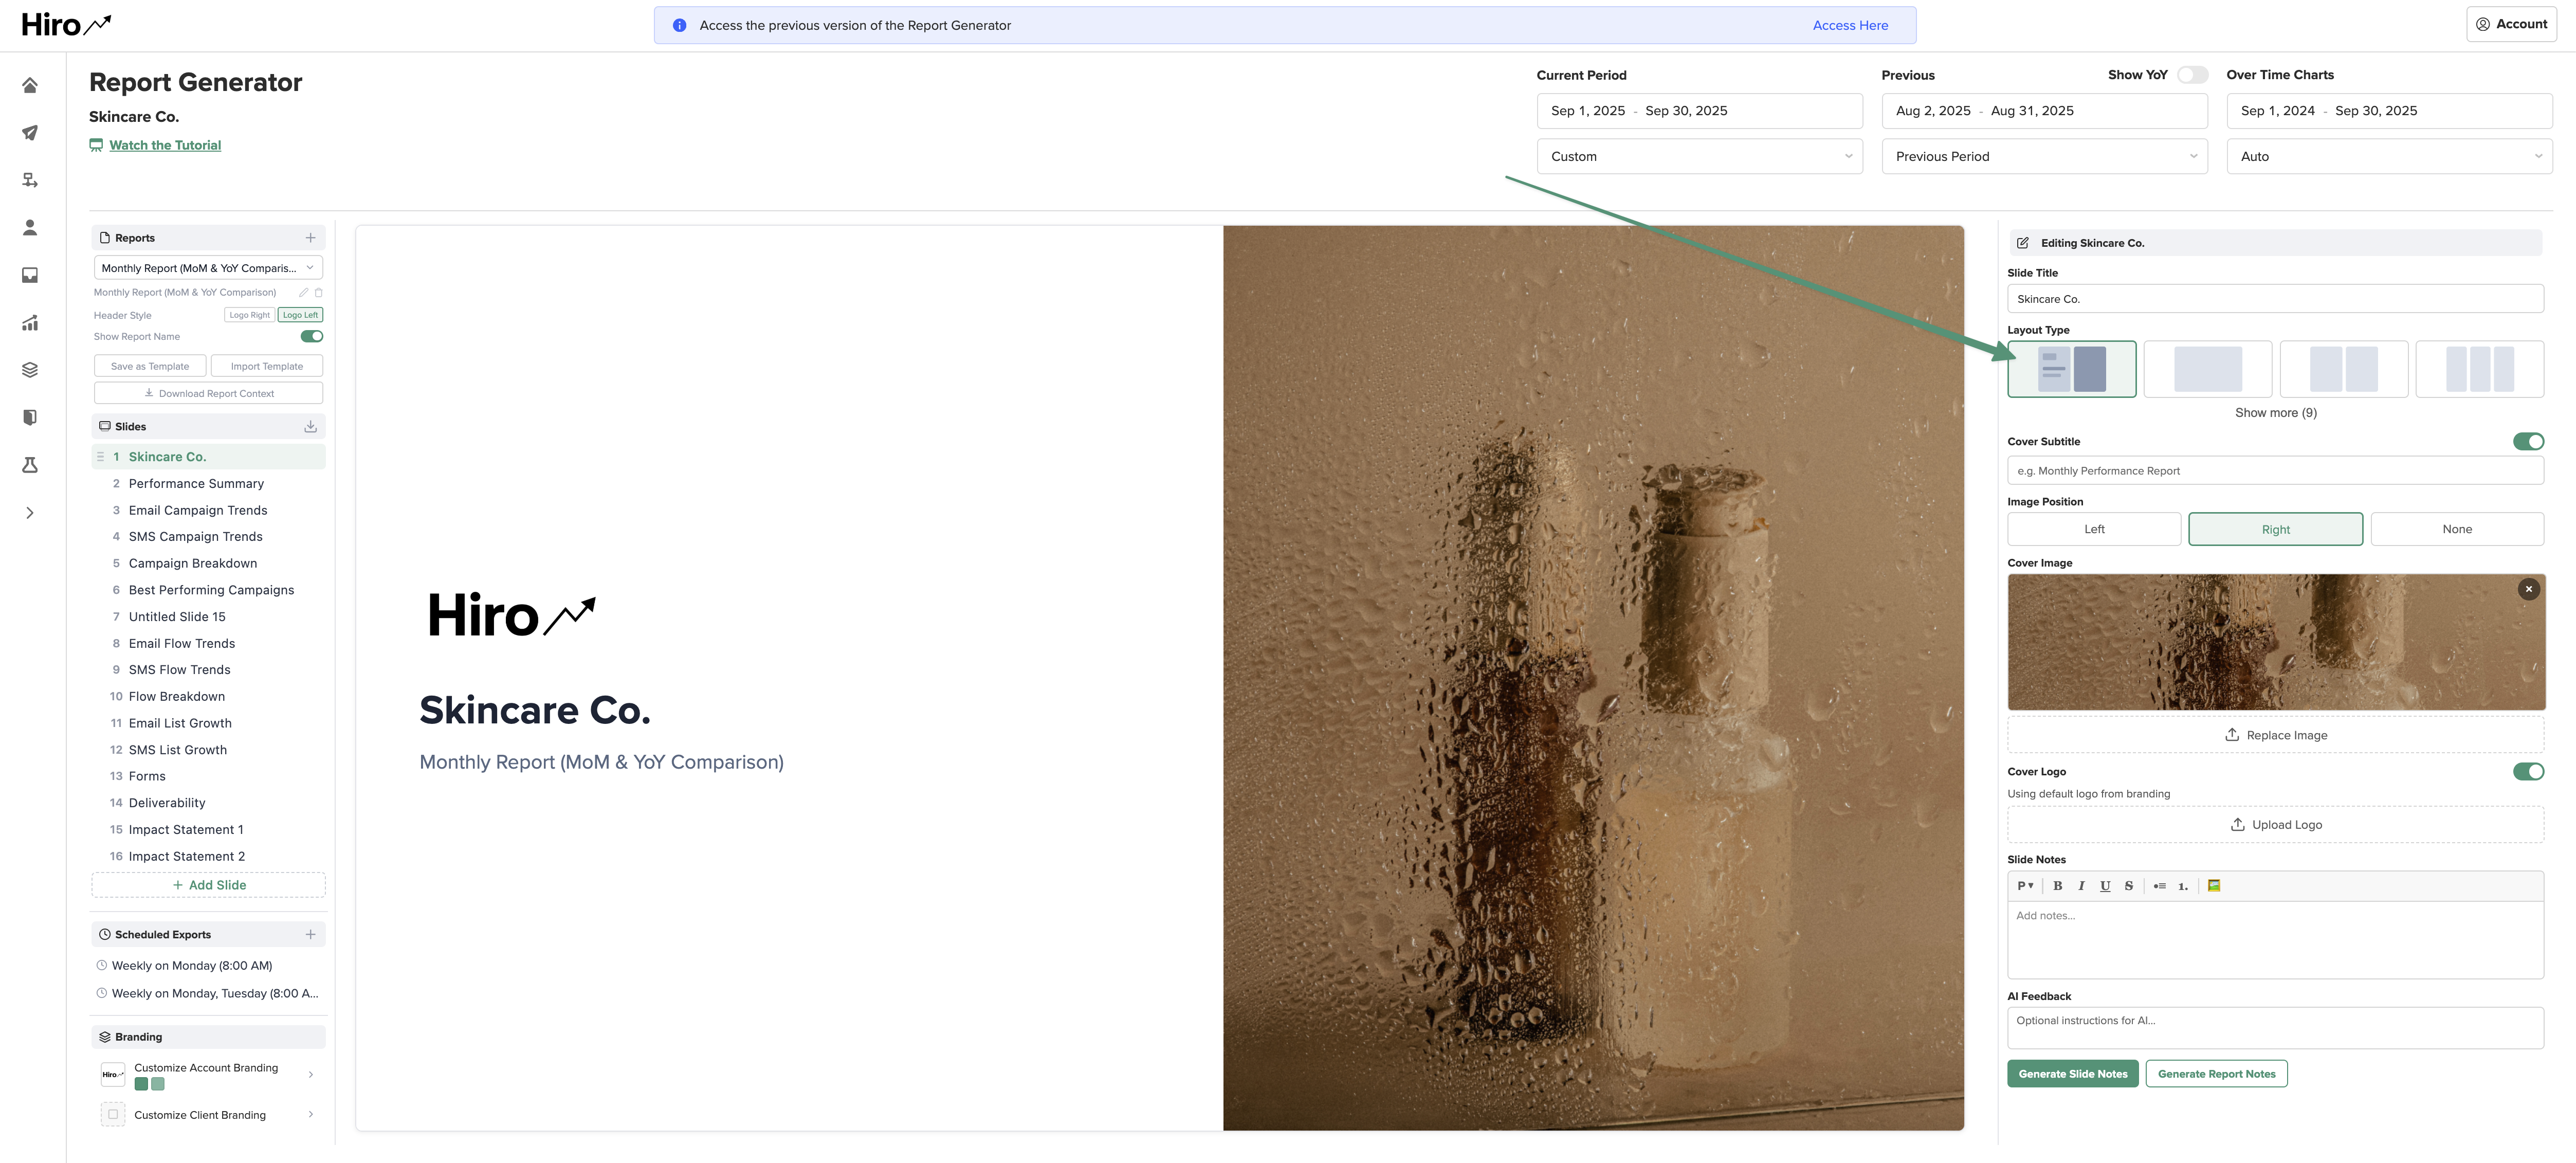This screenshot has height=1163, width=2576.
Task: Open the Previous Period comparison dropdown
Action: coord(2044,157)
